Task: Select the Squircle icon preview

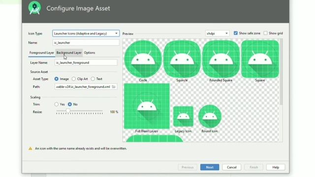Action: [x=182, y=59]
